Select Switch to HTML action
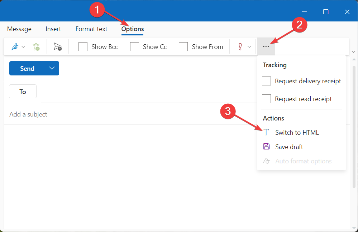The image size is (358, 232). 297,132
